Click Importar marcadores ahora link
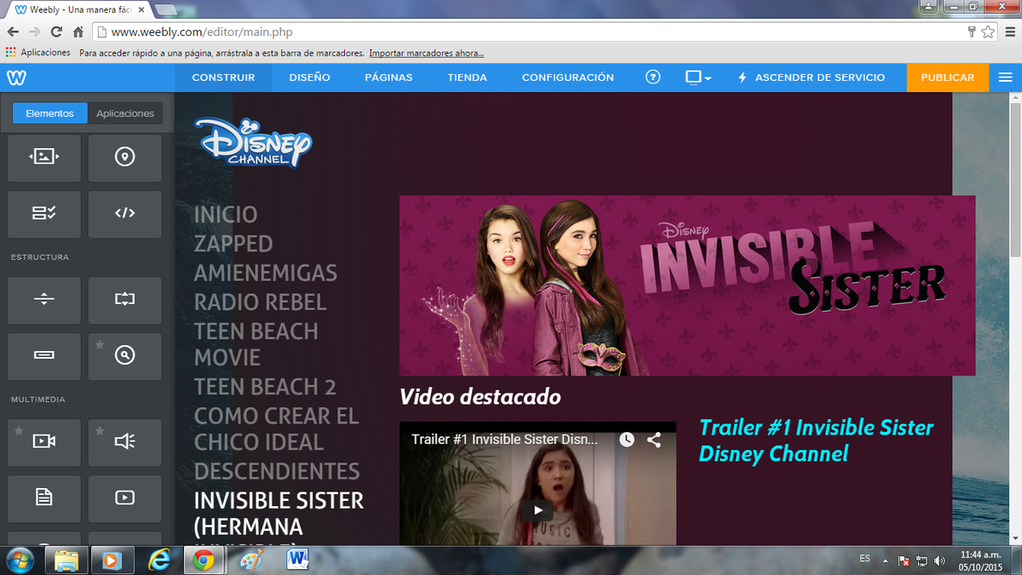The height and width of the screenshot is (575, 1022). click(x=427, y=53)
